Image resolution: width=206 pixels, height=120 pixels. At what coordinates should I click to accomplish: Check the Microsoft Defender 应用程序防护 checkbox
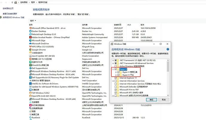pos(116,87)
